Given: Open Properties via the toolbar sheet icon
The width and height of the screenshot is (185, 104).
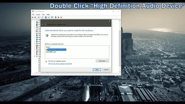Looking at the screenshot, I should coord(42,17).
